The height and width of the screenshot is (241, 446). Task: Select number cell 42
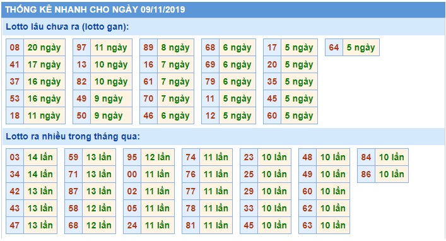[x=15, y=192]
